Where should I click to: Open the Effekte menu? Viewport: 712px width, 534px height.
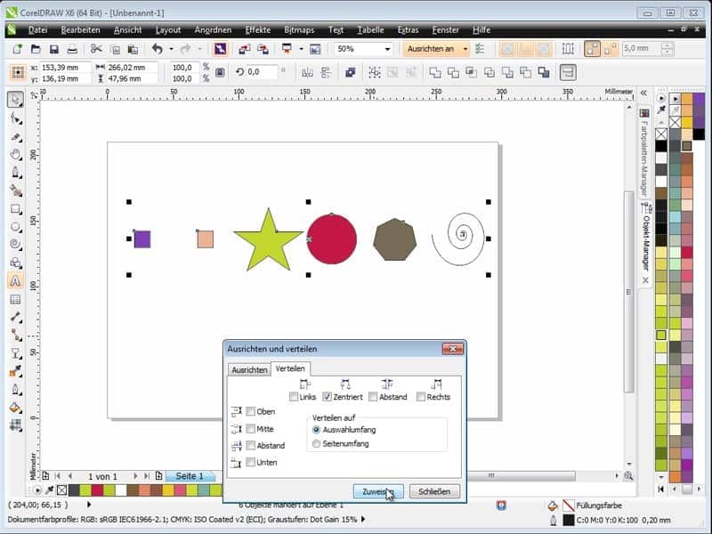(x=257, y=29)
